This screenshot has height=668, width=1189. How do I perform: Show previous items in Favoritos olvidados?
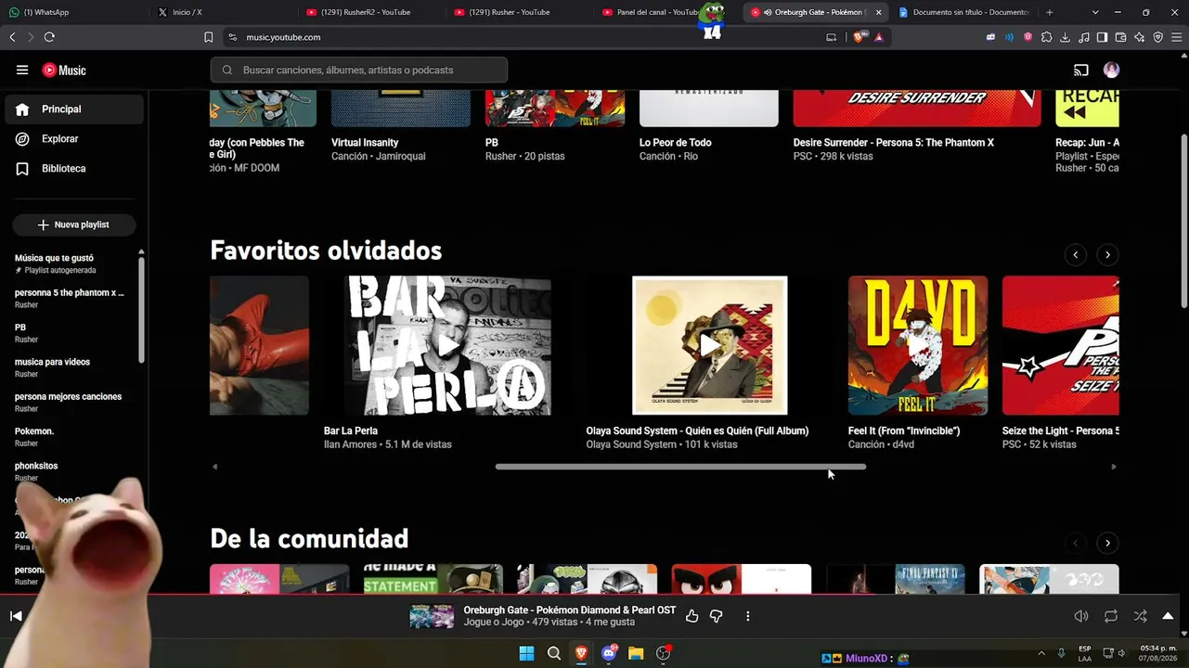coord(1076,254)
